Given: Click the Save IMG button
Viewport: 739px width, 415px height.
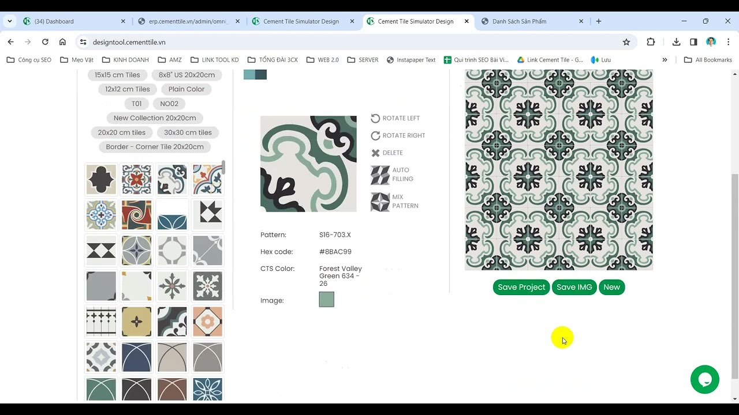Looking at the screenshot, I should click(x=574, y=287).
